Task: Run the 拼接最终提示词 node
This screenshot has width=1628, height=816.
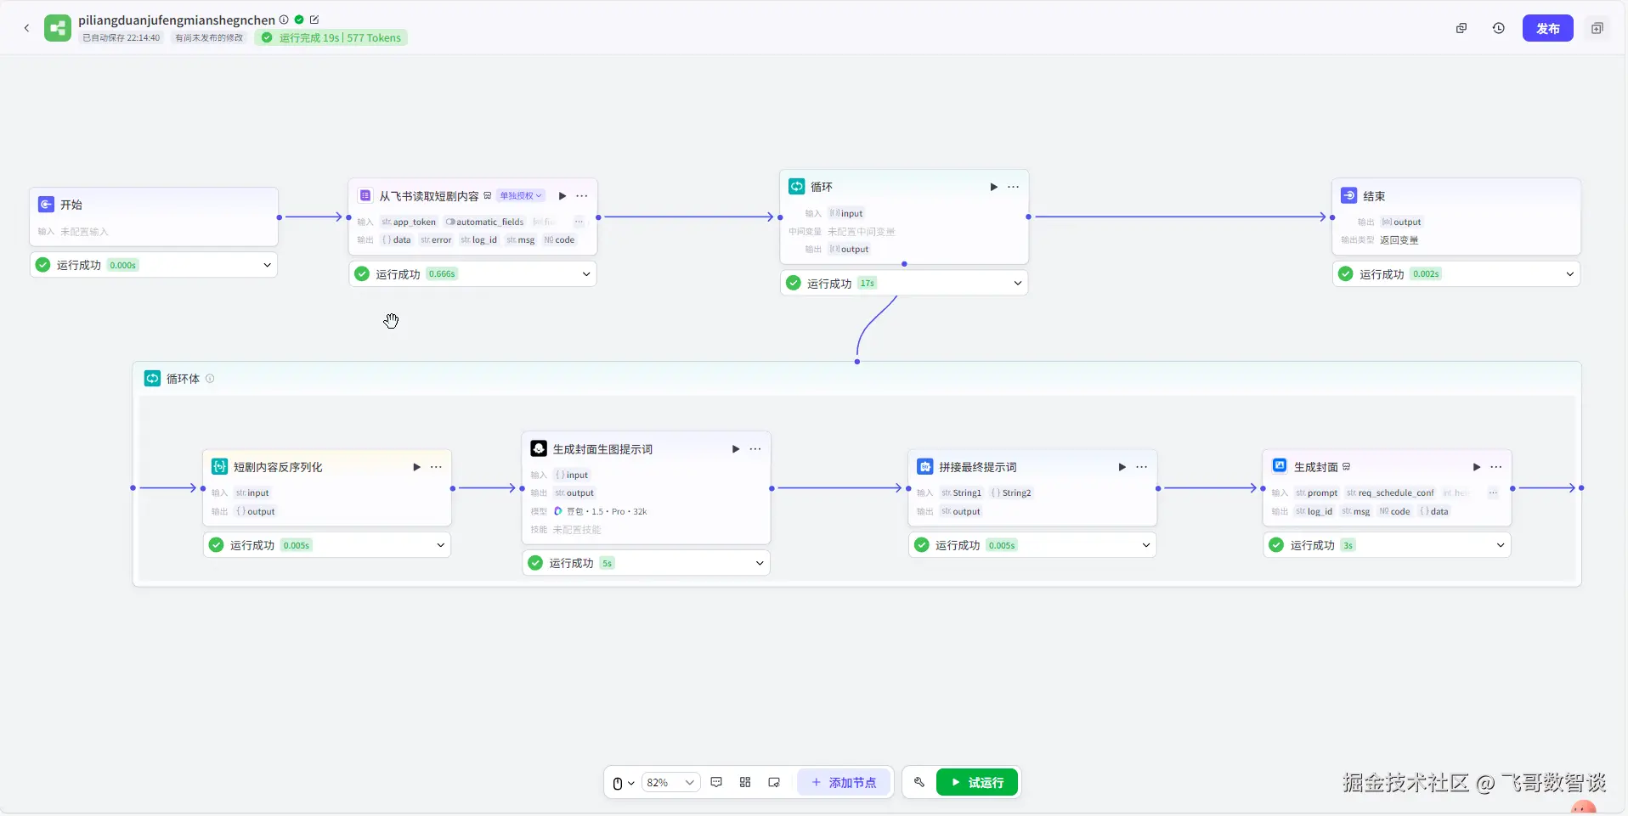Action: click(1122, 467)
